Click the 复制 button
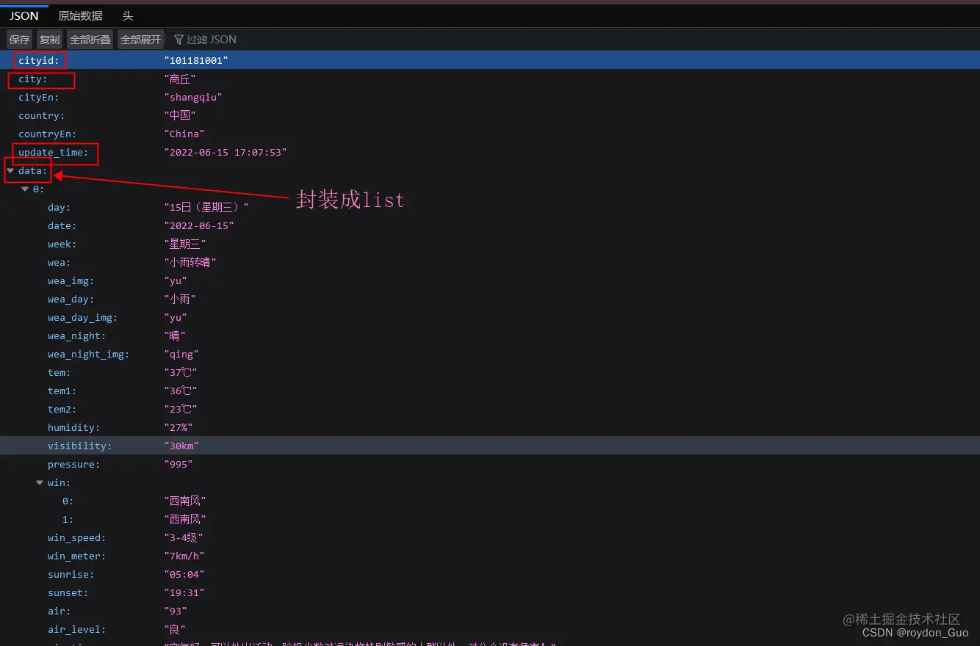The image size is (980, 646). 50,40
